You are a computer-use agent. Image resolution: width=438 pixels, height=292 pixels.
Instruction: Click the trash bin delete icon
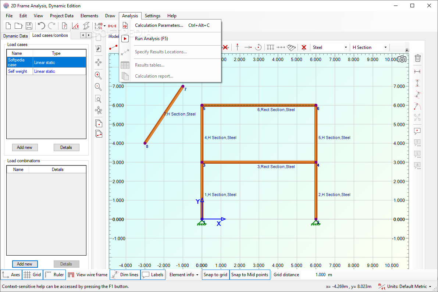coord(418,58)
